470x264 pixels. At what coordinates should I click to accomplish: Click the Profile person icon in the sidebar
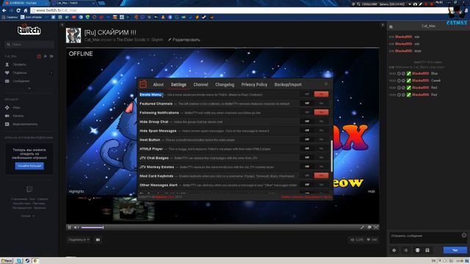pos(7,65)
